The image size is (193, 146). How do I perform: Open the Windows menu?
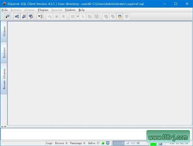tap(70, 10)
